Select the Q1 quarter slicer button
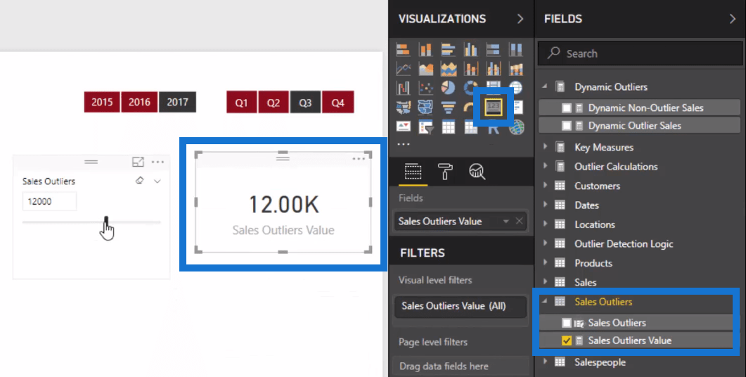This screenshot has height=377, width=746. tap(241, 103)
